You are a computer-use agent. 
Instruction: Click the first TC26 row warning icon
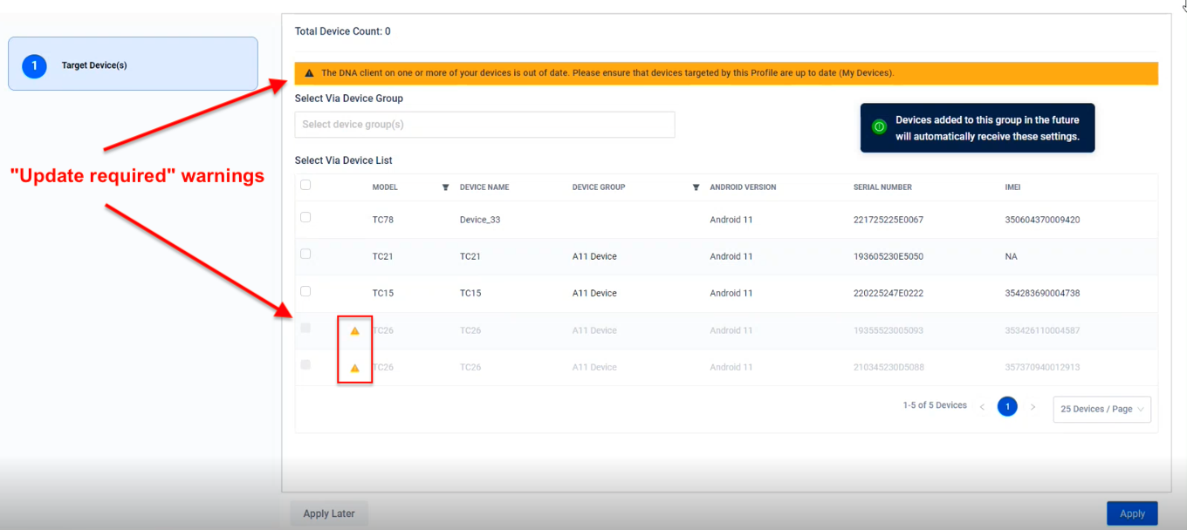354,331
